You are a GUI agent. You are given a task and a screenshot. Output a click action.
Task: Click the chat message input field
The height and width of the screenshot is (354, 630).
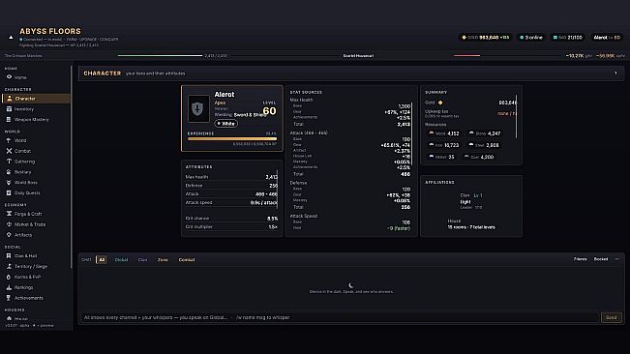coord(340,317)
